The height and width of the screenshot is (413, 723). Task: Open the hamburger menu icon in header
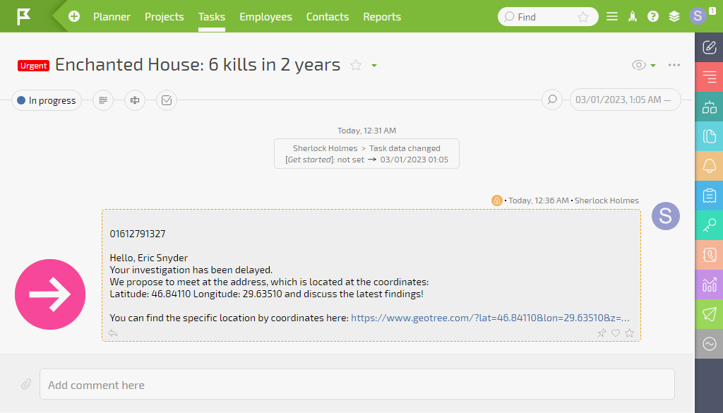coord(612,17)
